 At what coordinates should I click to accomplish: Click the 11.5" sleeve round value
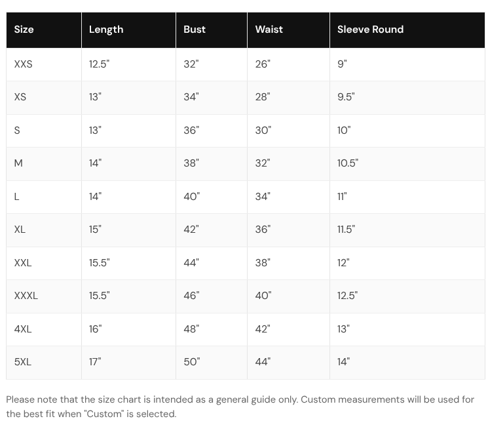[346, 230]
